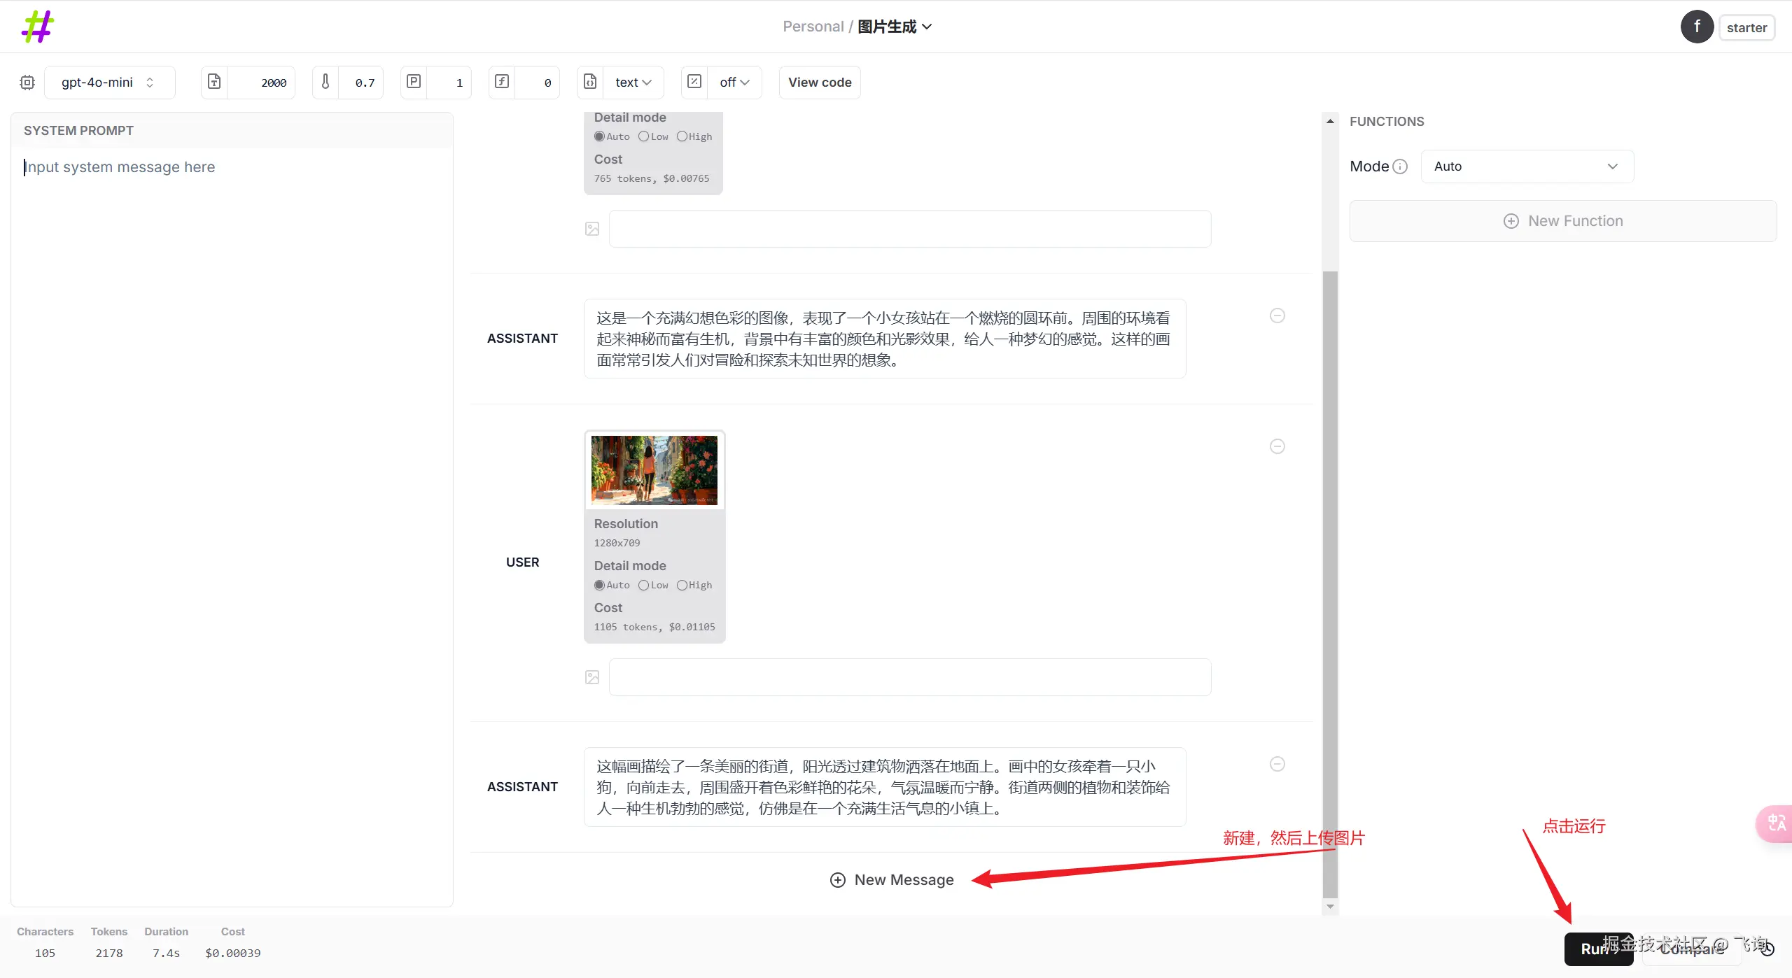
Task: Open the Functions Mode Auto dropdown
Action: [1527, 166]
